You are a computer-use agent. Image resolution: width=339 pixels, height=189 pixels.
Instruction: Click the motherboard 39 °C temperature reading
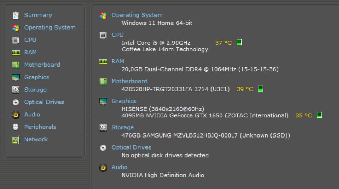tap(245, 89)
